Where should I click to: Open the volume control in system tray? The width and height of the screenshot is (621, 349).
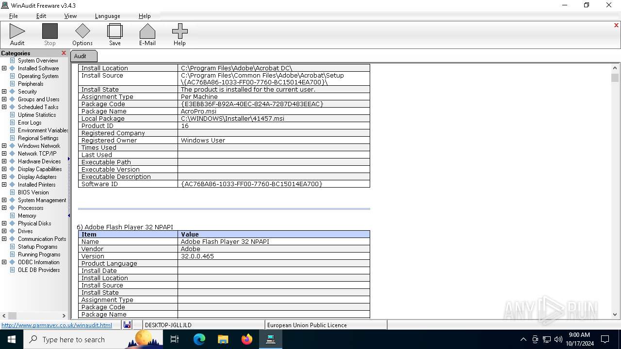tap(558, 339)
